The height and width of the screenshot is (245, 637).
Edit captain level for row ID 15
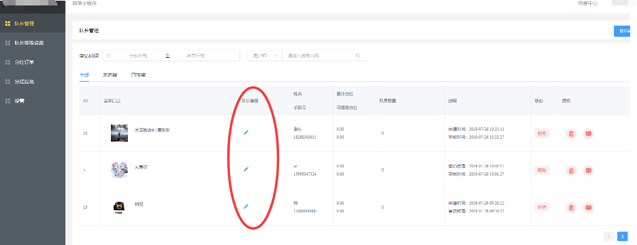246,206
